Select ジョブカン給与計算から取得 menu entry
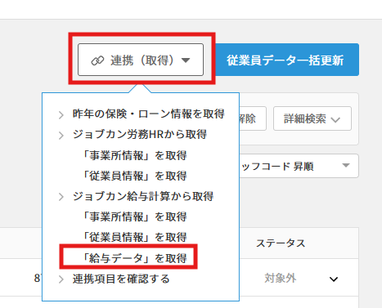Image resolution: width=382 pixels, height=308 pixels. (143, 196)
